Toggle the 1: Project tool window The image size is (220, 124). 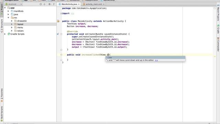click(2, 9)
